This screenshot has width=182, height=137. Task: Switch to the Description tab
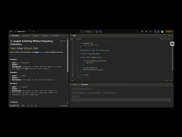coord(15,36)
